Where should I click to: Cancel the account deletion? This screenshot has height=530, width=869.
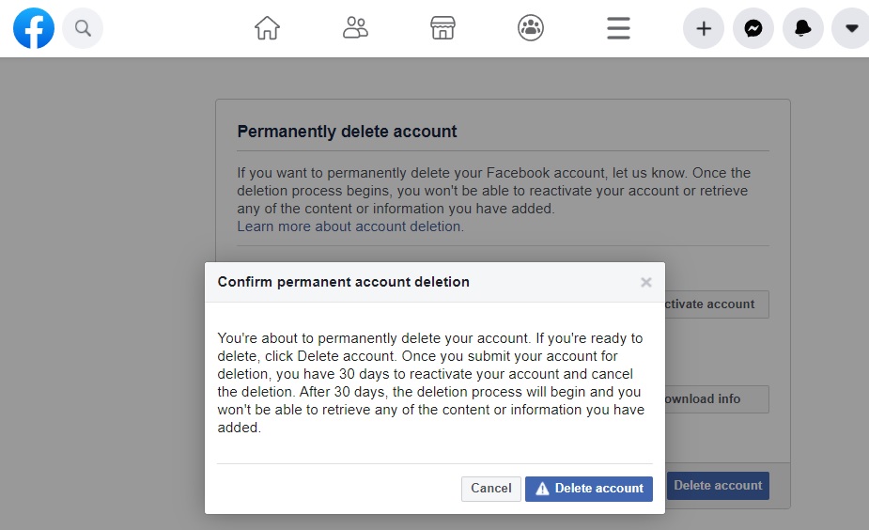(491, 489)
